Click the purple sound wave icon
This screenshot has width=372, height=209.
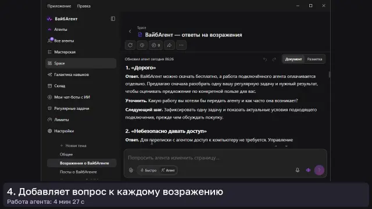click(x=308, y=170)
